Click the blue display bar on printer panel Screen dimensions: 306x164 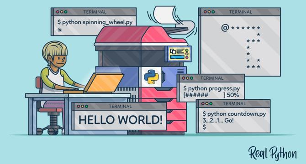(177, 57)
